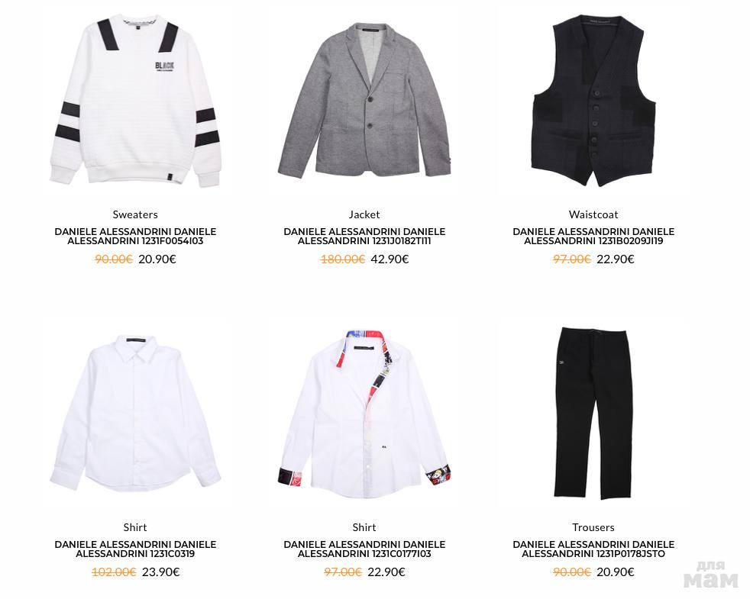Screen dimensions: 750x599
Task: Open product title 1231P0178JSTO
Action: pyautogui.click(x=593, y=549)
